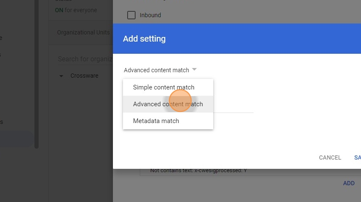
Task: Click the Inbound label text
Action: 150,15
